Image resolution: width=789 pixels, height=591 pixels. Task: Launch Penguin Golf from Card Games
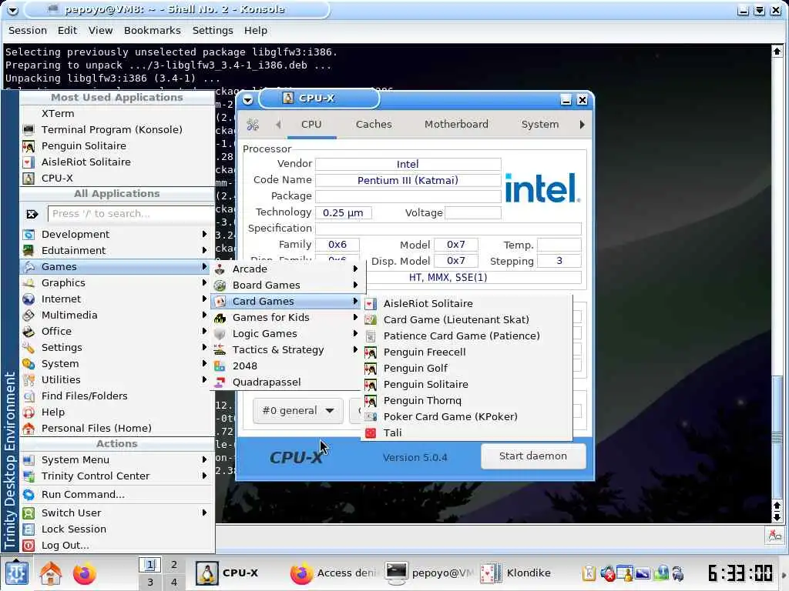[467, 369]
